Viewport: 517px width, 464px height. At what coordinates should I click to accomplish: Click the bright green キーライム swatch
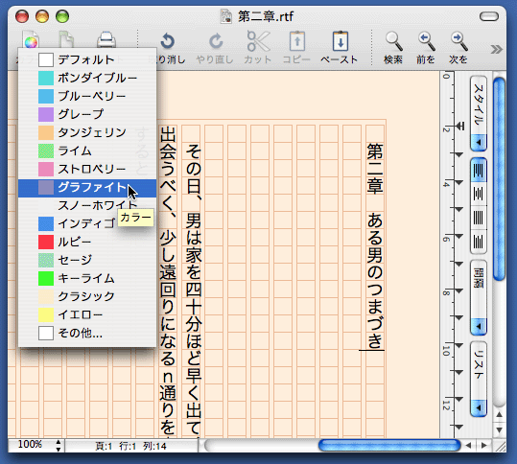click(46, 278)
